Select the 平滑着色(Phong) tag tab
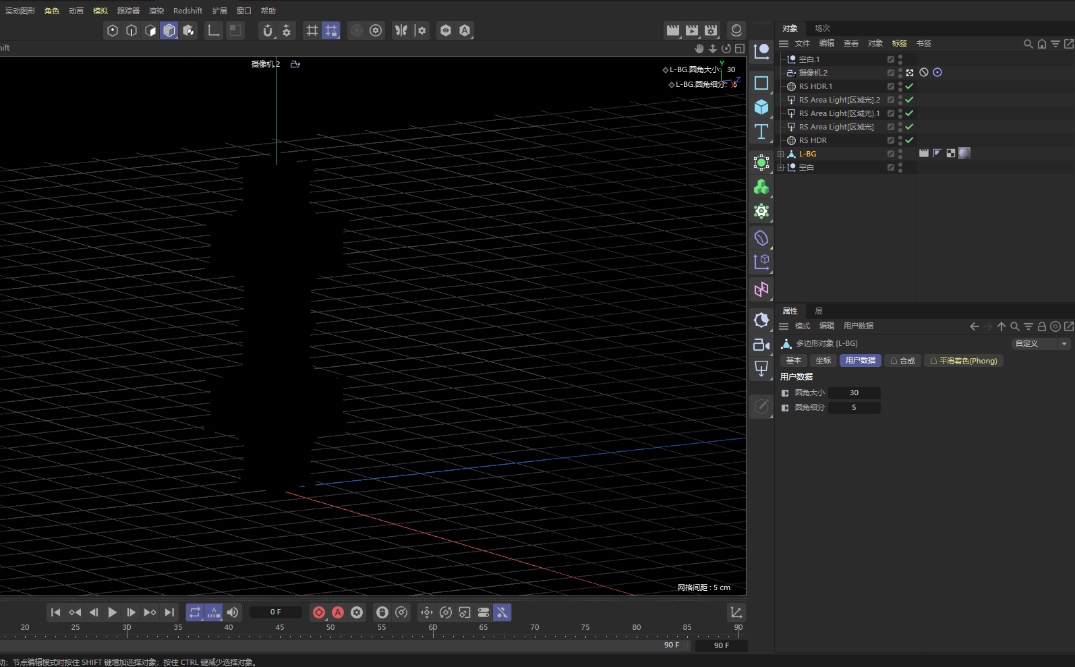 tap(964, 361)
